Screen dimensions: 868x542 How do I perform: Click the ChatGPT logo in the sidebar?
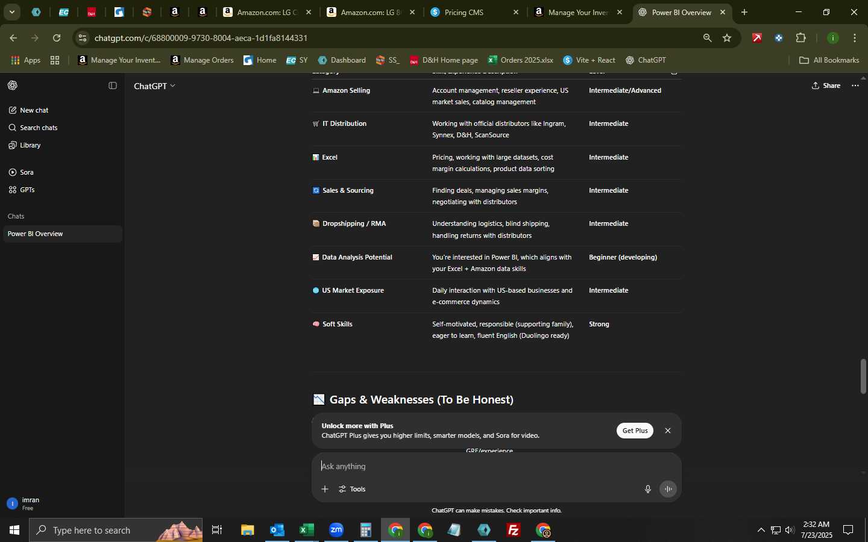pos(13,86)
